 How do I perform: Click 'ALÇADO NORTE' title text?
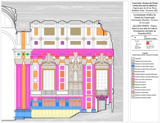coord(141,26)
